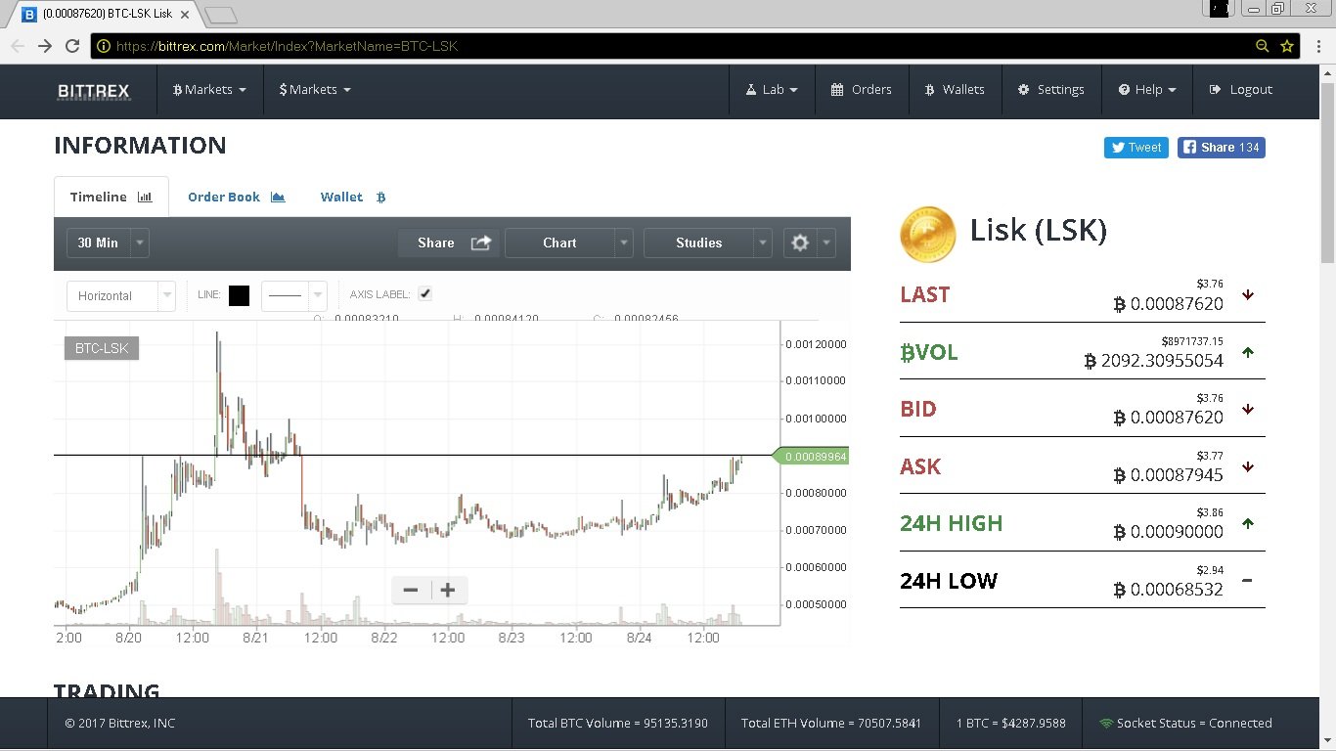
Task: Pick the black LINE color swatch
Action: pyautogui.click(x=239, y=295)
